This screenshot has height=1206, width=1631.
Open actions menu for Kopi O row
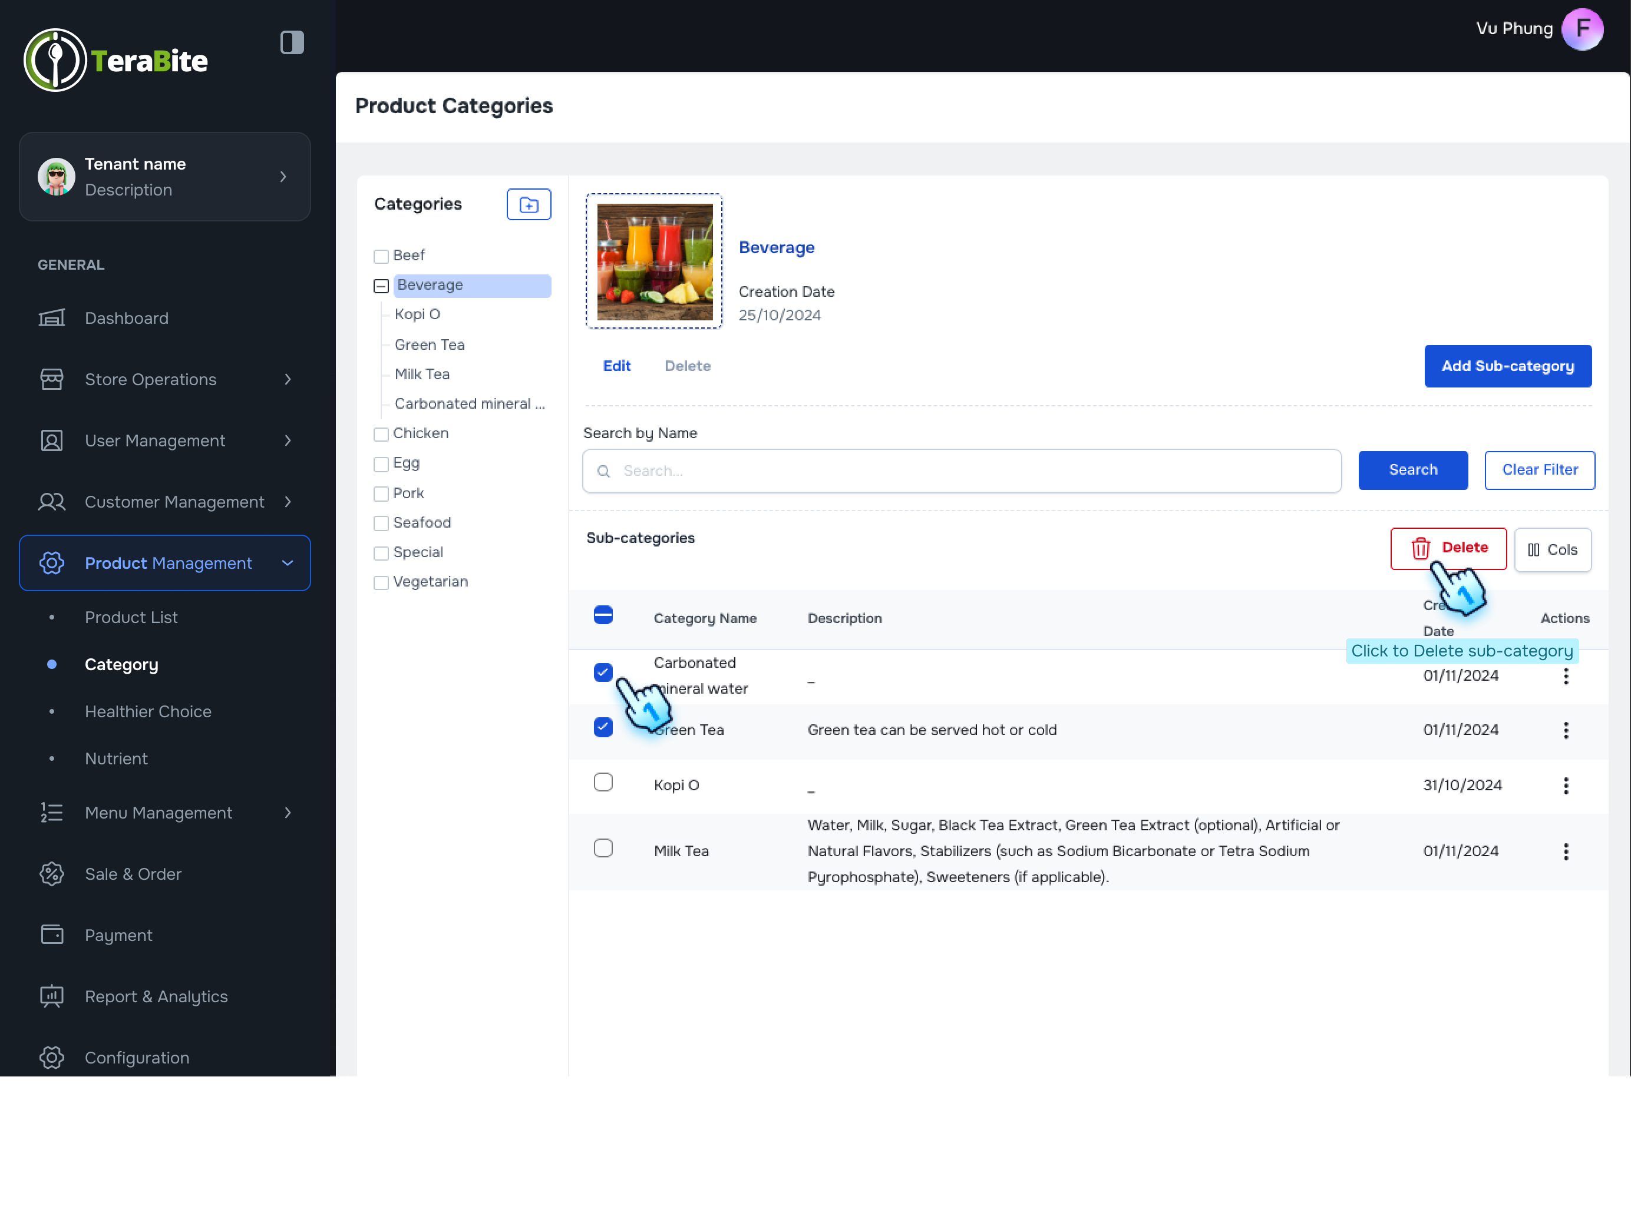click(1565, 786)
